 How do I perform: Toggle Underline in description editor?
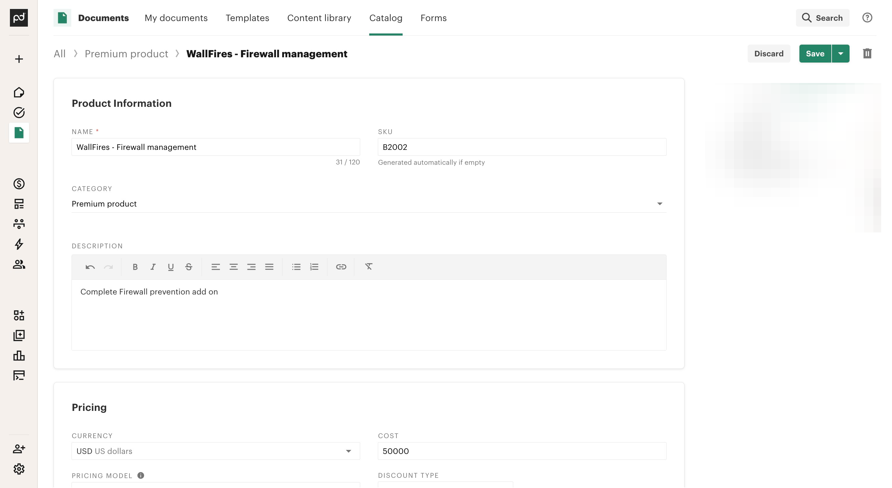click(x=171, y=267)
